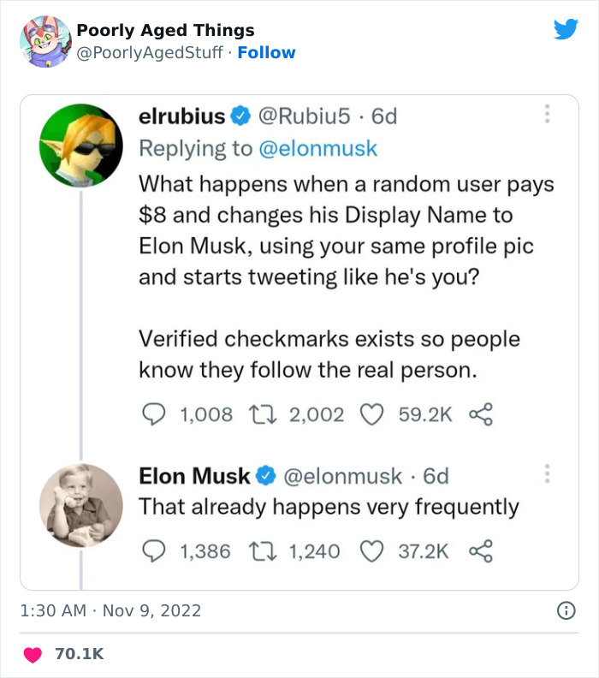Screen dimensions: 599x678
Task: Like the elrubius tweet with 59.2K
Action: coord(371,414)
